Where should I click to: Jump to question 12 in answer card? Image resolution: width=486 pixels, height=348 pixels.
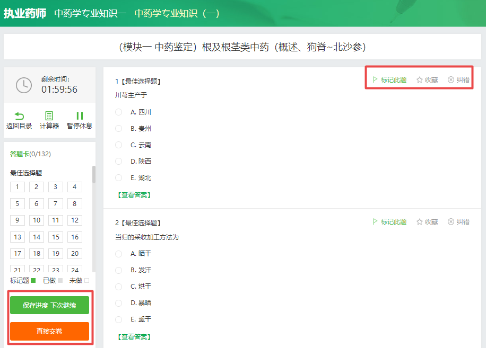coord(75,220)
